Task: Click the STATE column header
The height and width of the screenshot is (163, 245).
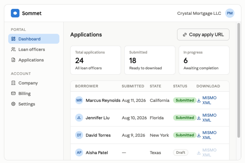Action: pyautogui.click(x=155, y=86)
